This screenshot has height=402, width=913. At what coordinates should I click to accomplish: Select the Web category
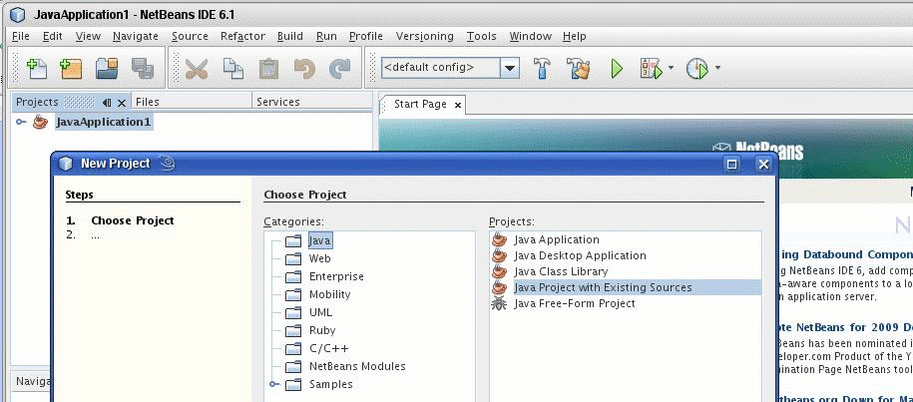[319, 258]
